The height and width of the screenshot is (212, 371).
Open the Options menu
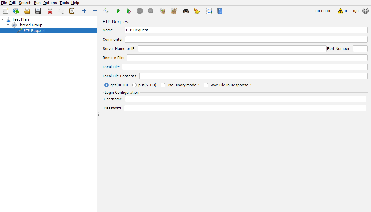[50, 3]
